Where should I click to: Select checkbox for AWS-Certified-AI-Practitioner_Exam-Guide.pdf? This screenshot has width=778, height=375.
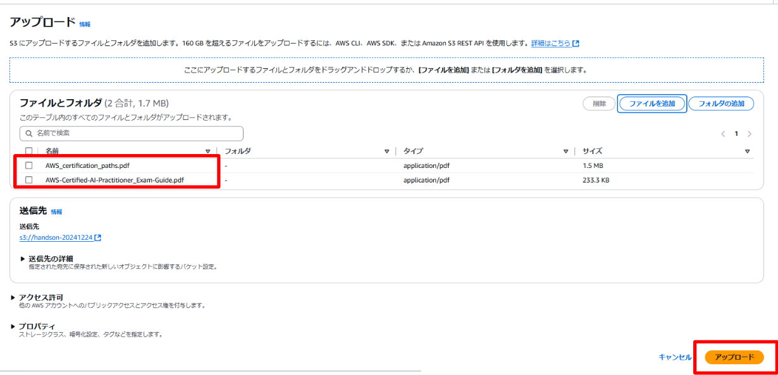[28, 180]
